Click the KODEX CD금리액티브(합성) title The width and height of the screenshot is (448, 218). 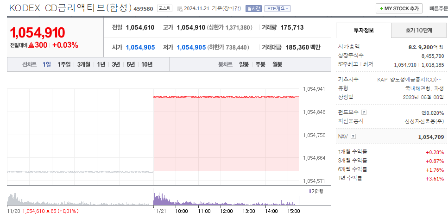pos(70,8)
